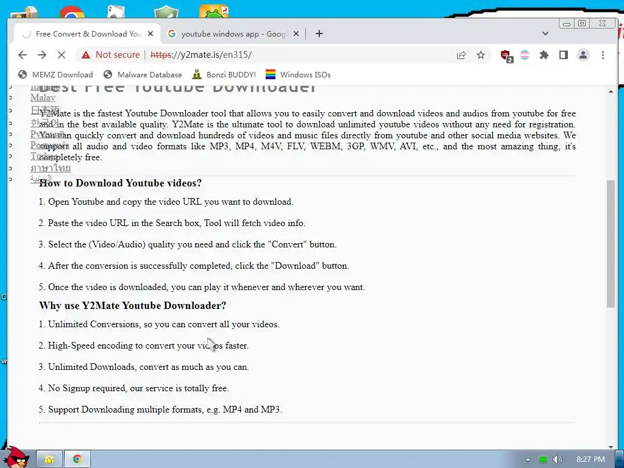Viewport: 624px width, 468px height.
Task: Click 'Why use Y2Mate Youtube Downloader?' heading
Action: coord(132,306)
